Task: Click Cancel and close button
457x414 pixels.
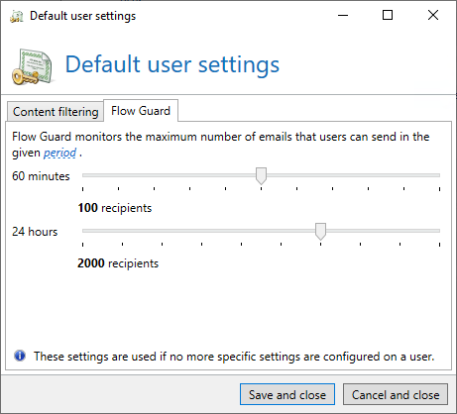Action: point(396,394)
